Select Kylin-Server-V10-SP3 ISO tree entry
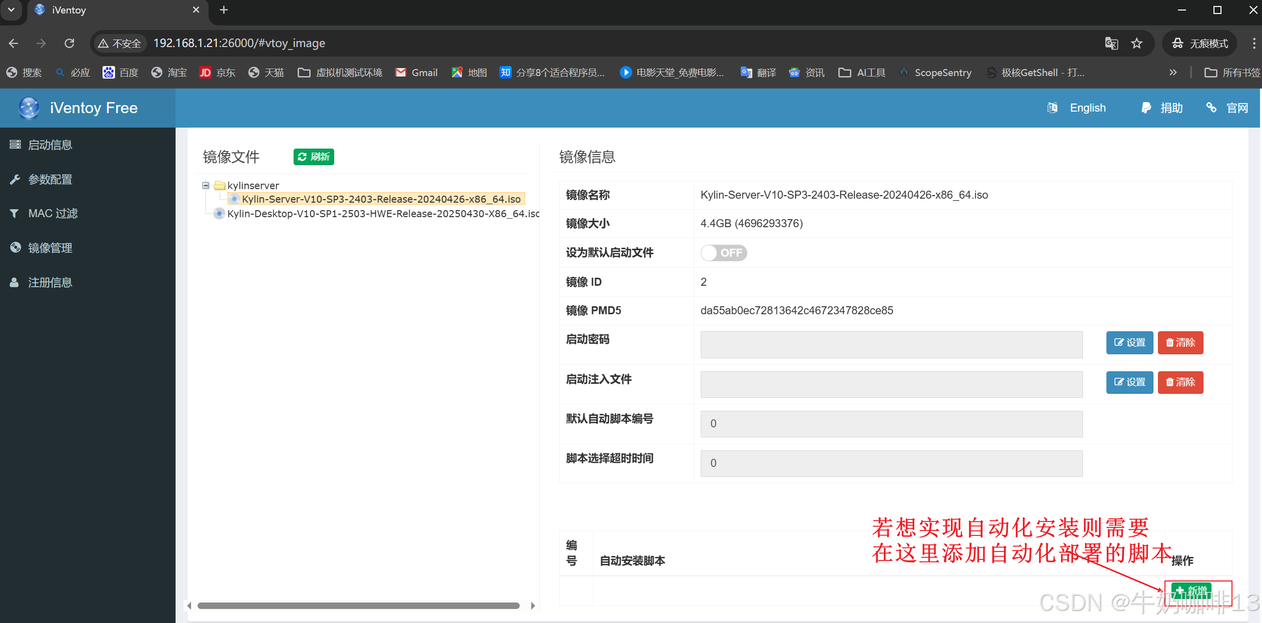The image size is (1262, 623). tap(381, 199)
